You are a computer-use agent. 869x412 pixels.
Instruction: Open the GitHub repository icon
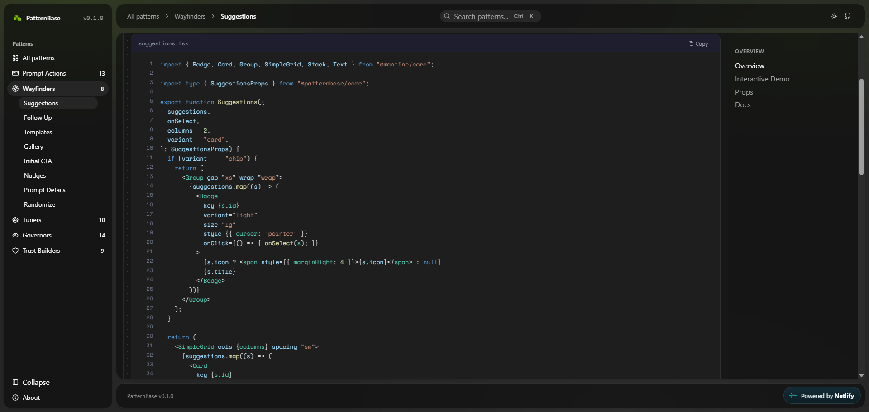click(848, 16)
